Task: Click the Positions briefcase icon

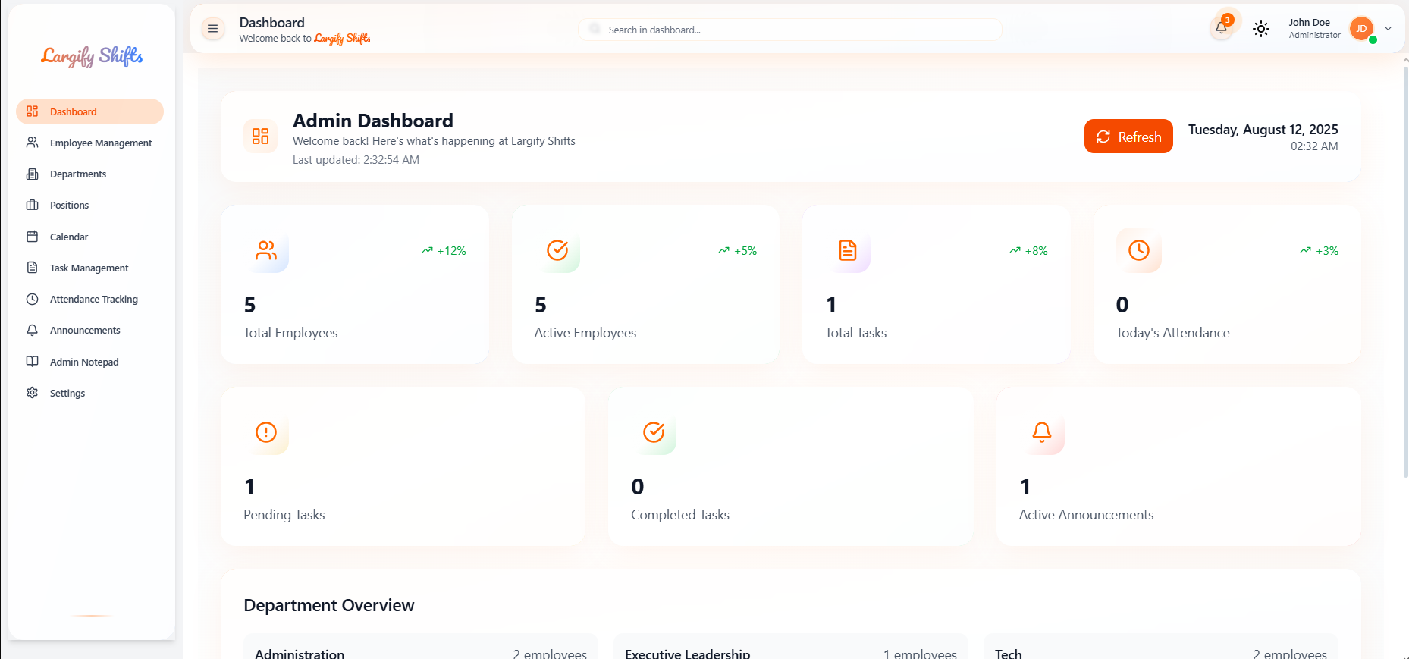Action: click(x=33, y=206)
